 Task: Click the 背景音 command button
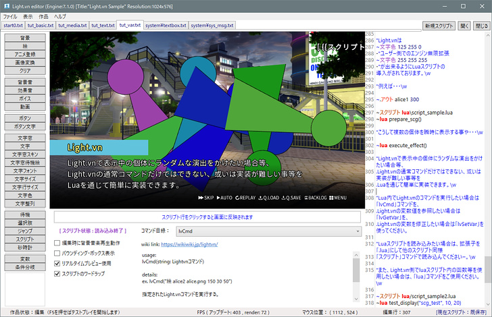click(x=25, y=82)
